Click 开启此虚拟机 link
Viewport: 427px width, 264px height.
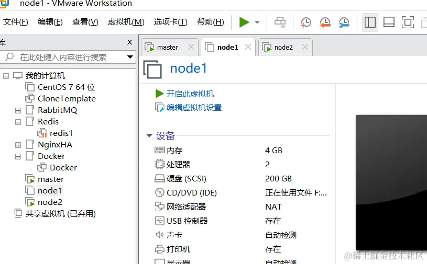[190, 94]
